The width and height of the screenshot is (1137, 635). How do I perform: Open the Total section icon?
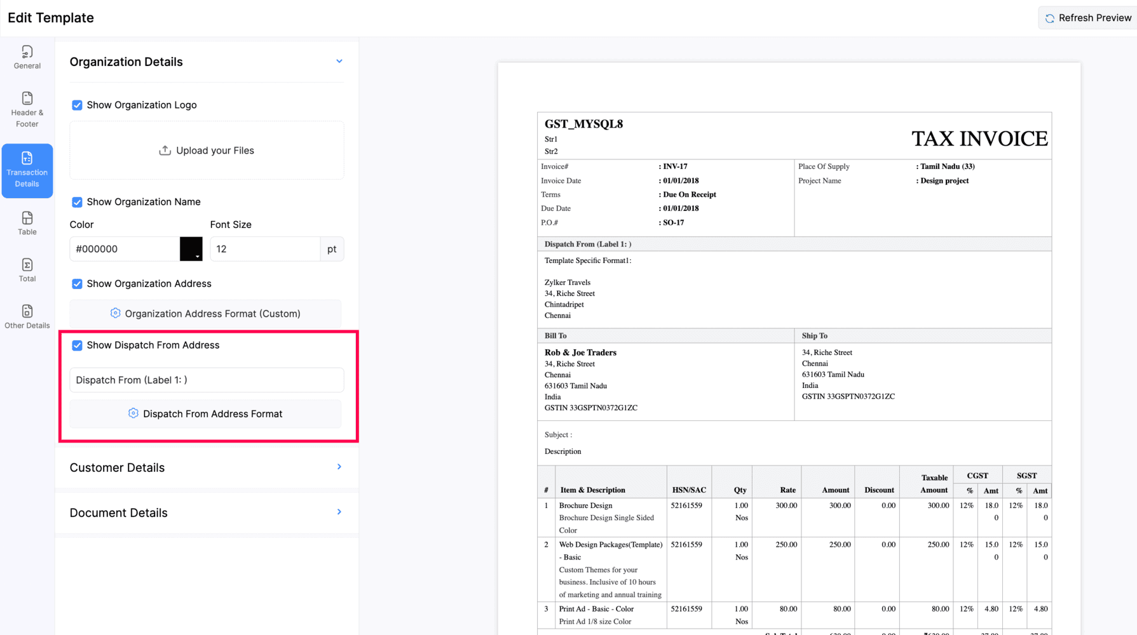coord(27,265)
